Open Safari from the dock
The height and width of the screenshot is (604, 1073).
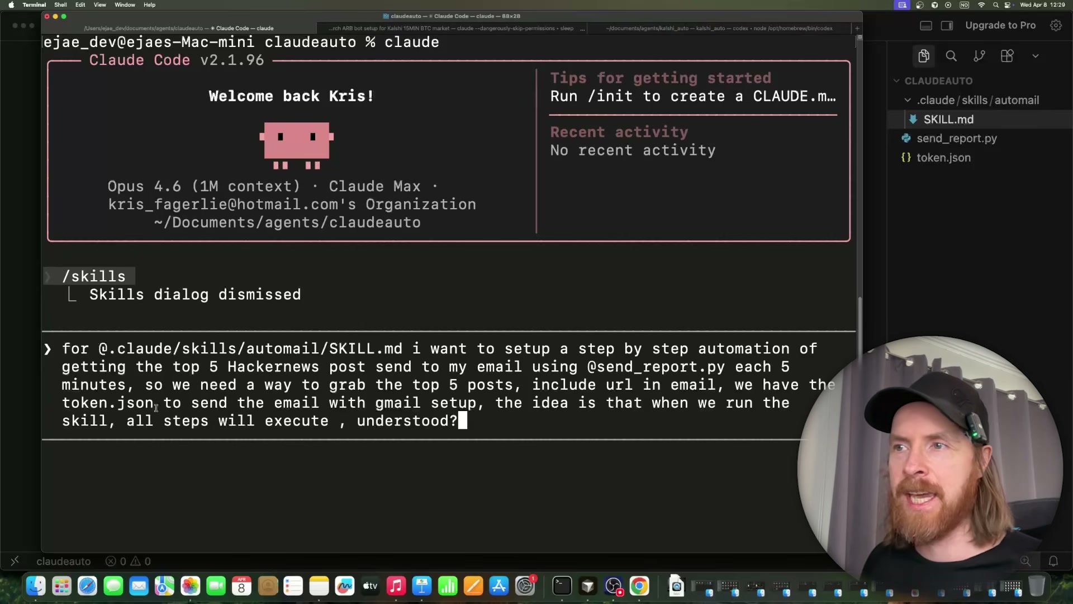point(87,586)
